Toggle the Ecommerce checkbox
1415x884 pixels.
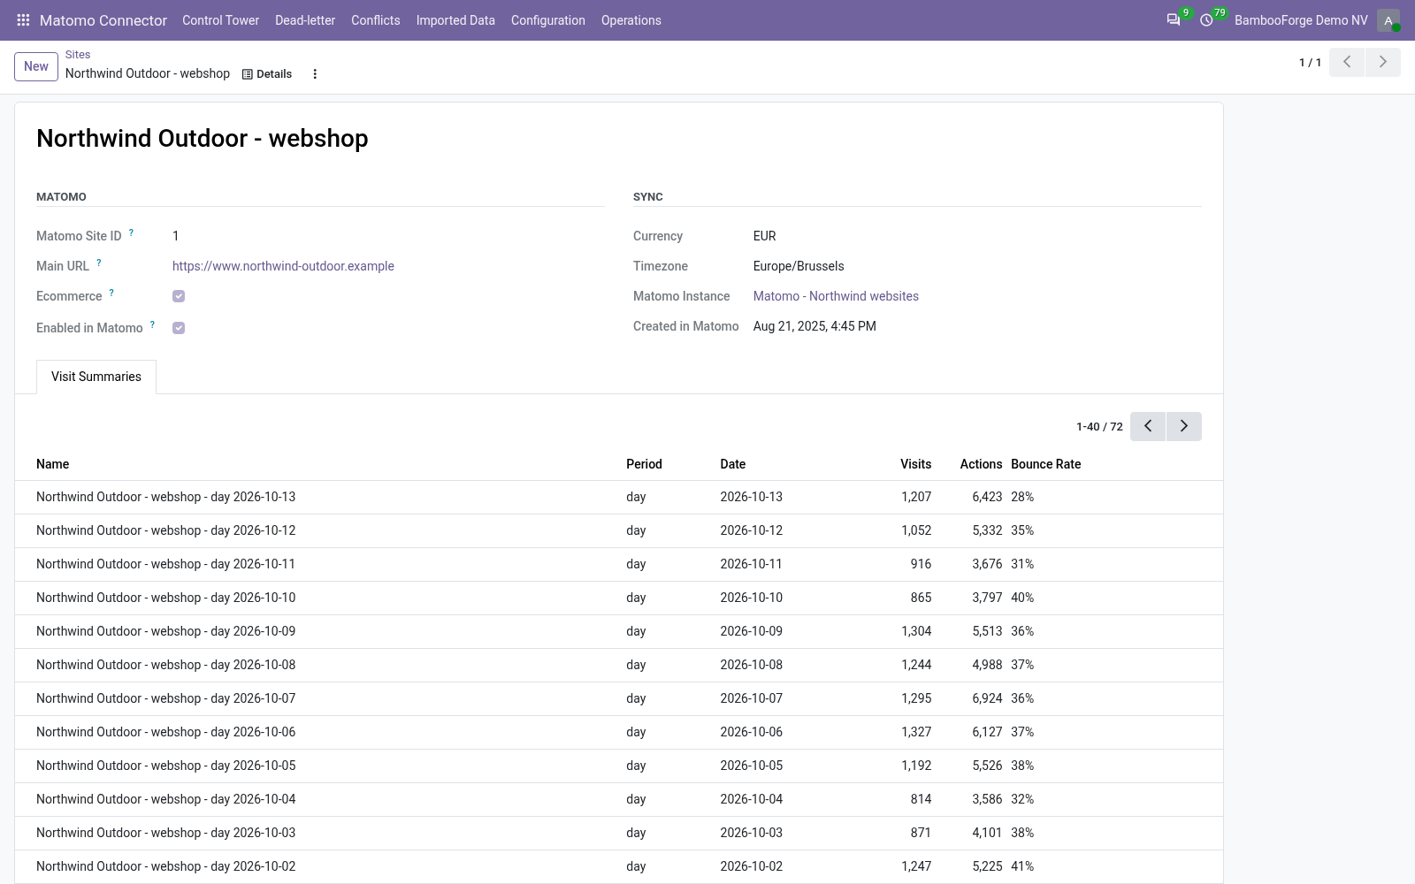179,296
